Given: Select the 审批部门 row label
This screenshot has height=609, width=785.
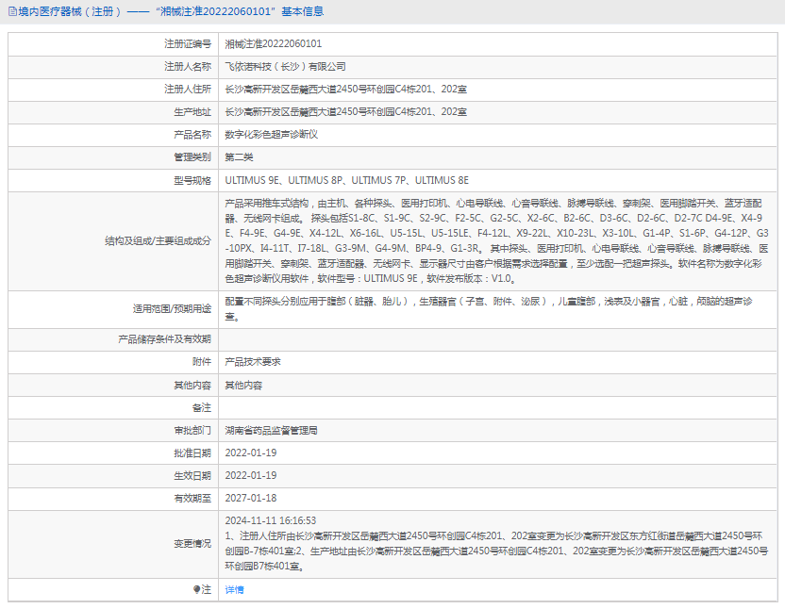Looking at the screenshot, I should tap(192, 430).
